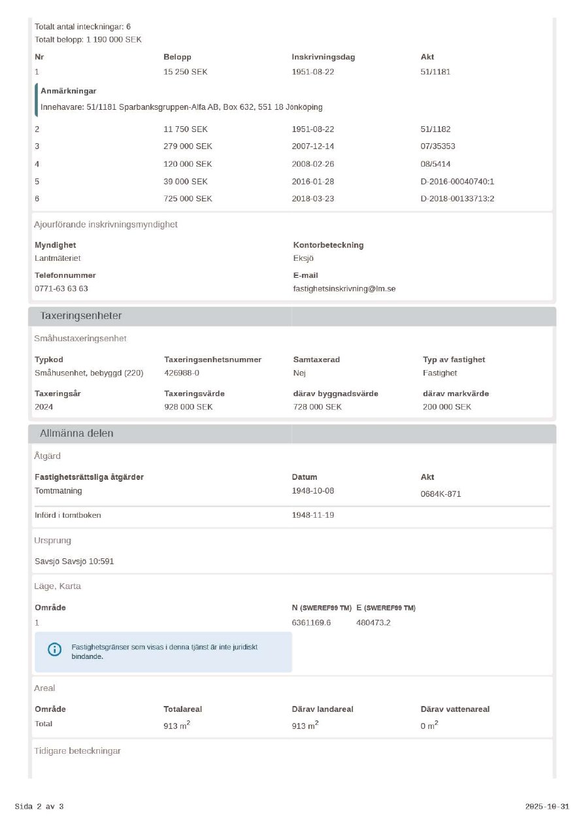Click Ursprung Sävsjö Sävsjö 10:591
Screen dimensions: 583x825
pos(75,562)
